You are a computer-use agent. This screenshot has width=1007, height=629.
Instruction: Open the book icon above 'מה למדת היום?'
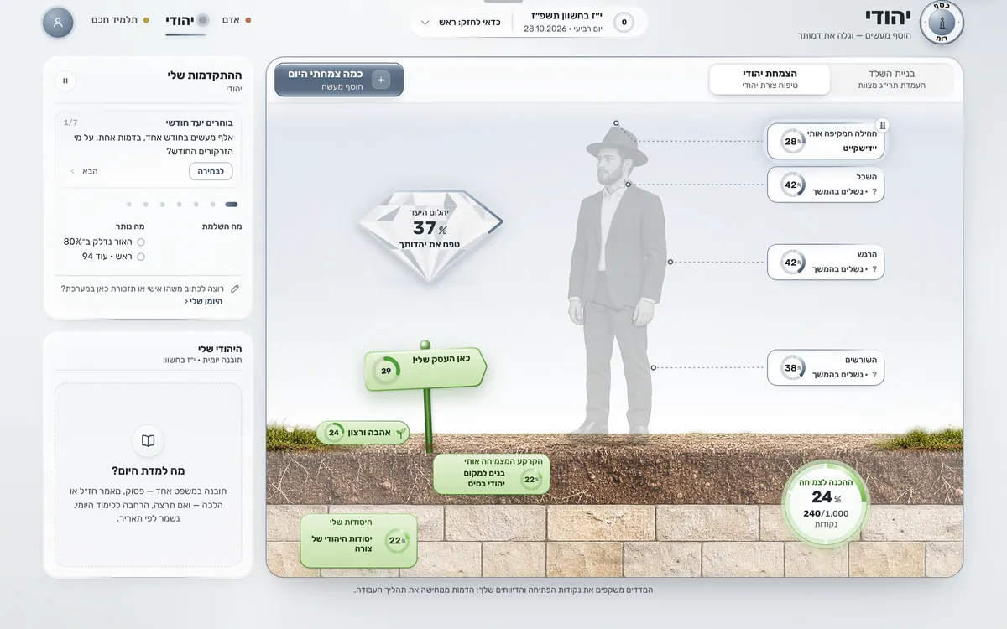click(x=148, y=441)
